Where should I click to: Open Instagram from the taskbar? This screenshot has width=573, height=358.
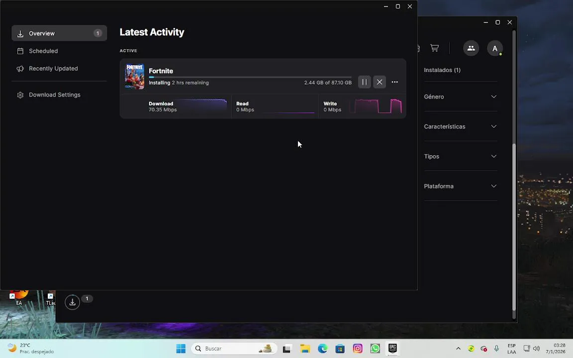[x=358, y=349]
